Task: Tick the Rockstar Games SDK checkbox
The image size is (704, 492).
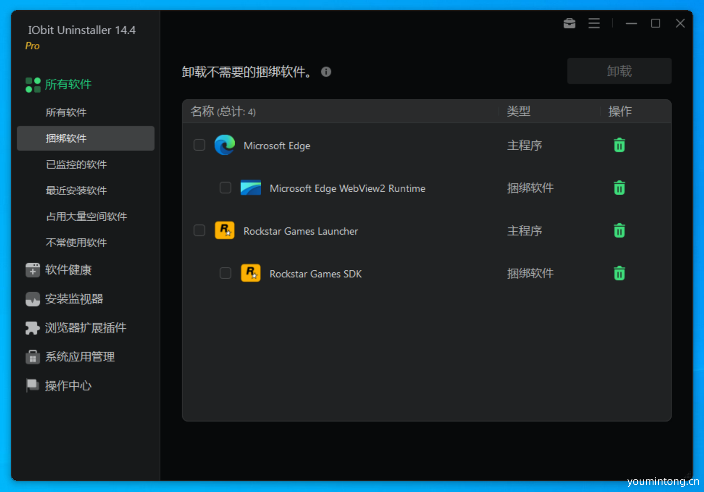Action: [x=225, y=273]
